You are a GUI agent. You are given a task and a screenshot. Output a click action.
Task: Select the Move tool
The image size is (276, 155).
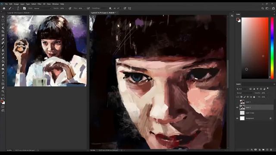point(3,17)
